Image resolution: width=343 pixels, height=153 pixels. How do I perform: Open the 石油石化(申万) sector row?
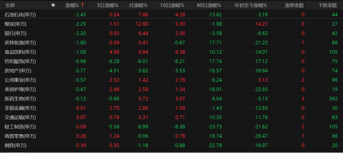pos(171,15)
